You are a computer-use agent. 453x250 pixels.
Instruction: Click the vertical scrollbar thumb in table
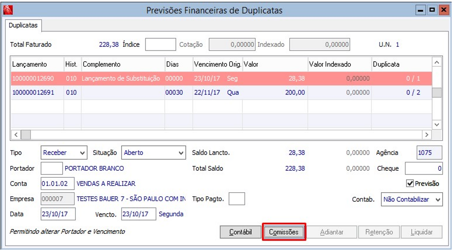437,93
